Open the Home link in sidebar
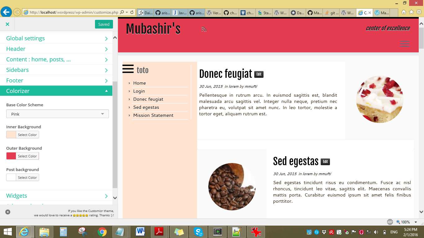This screenshot has width=424, height=238. point(139,83)
